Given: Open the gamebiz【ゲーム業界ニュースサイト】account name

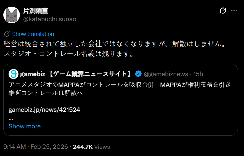Looking at the screenshot, I should pyautogui.click(x=76, y=74).
